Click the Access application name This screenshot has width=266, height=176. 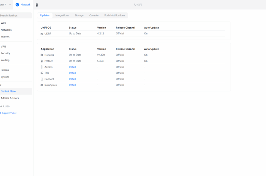coord(48,67)
